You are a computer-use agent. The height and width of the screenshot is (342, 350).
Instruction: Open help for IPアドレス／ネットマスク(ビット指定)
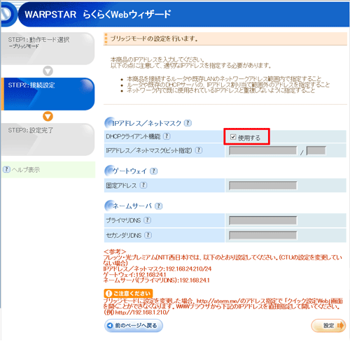(x=199, y=150)
